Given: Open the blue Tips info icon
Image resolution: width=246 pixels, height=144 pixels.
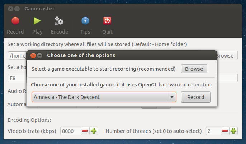Looking at the screenshot, I should 85,21.
